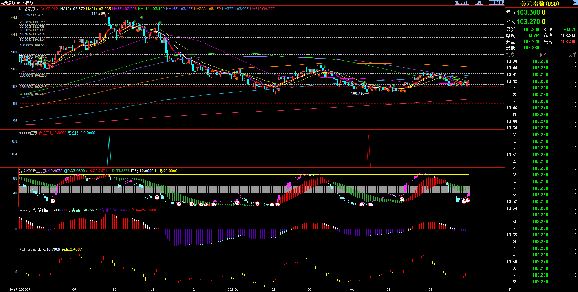Click the 亿万 indicator title
This screenshot has height=292, width=578.
click(x=33, y=133)
